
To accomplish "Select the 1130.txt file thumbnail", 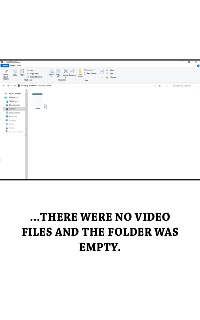I will [x=37, y=100].
